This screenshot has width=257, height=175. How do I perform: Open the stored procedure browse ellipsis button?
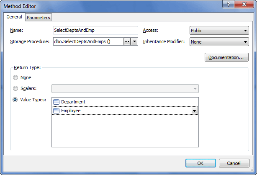pyautogui.click(x=127, y=41)
